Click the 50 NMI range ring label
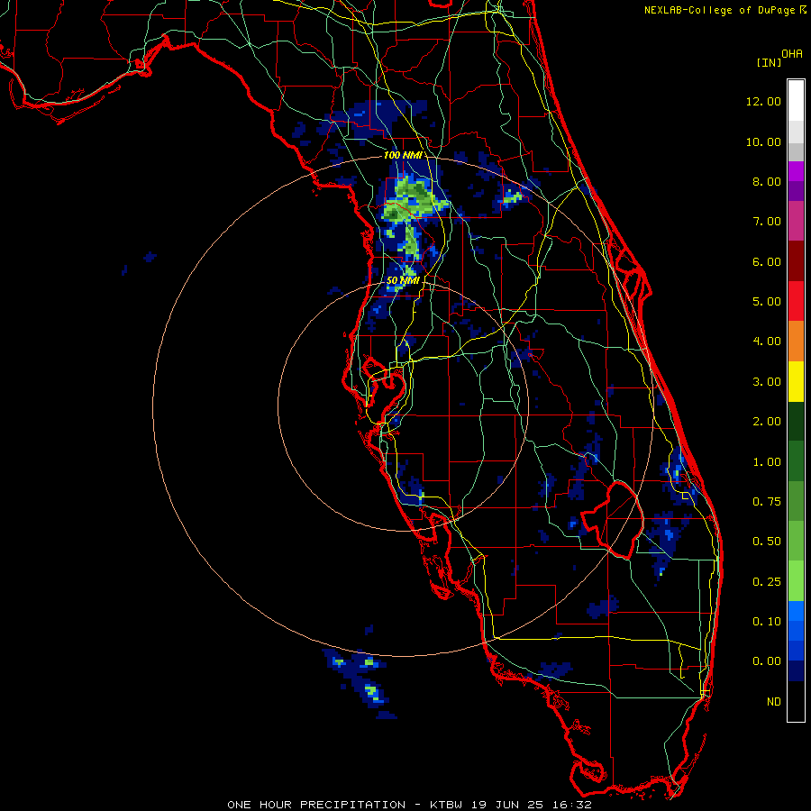Viewport: 811px width, 811px height. tap(404, 280)
